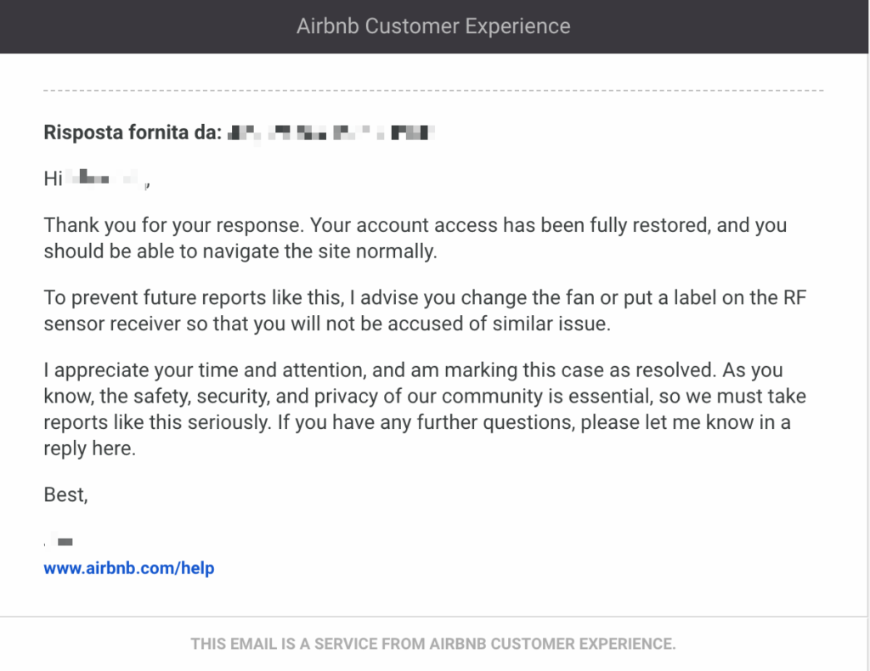Click the 'To prevent future reports' line
This screenshot has height=671, width=870.
[x=425, y=298]
